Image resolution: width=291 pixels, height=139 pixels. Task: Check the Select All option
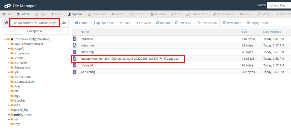183,23
